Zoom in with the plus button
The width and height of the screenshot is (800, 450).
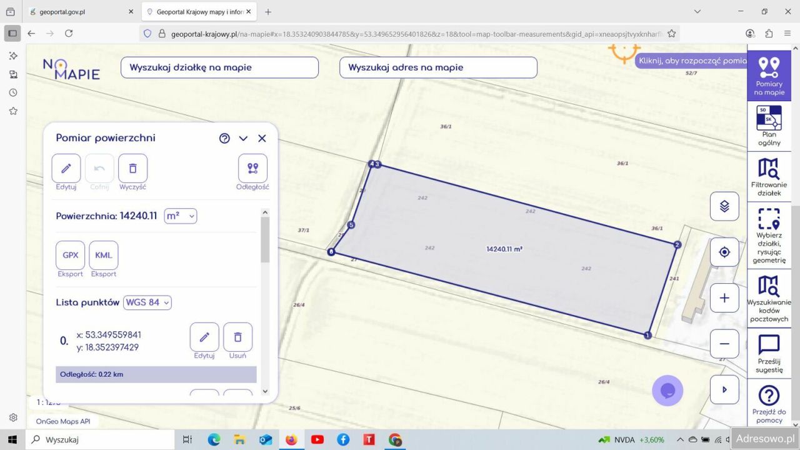[x=724, y=298]
